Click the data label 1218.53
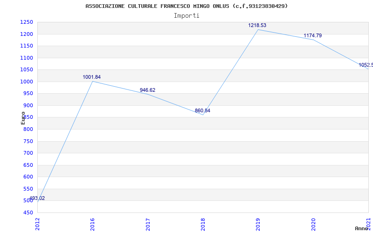 [257, 25]
